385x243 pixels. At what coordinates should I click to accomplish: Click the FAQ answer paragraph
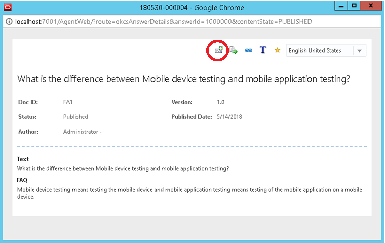190,193
